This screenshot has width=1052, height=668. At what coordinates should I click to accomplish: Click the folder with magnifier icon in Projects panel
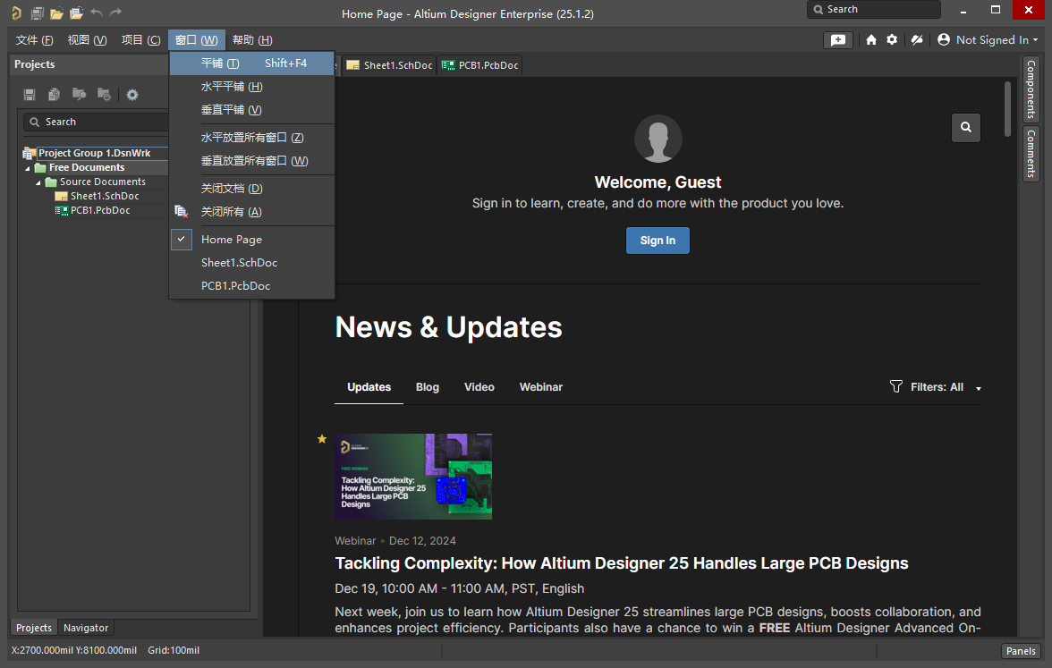[79, 95]
